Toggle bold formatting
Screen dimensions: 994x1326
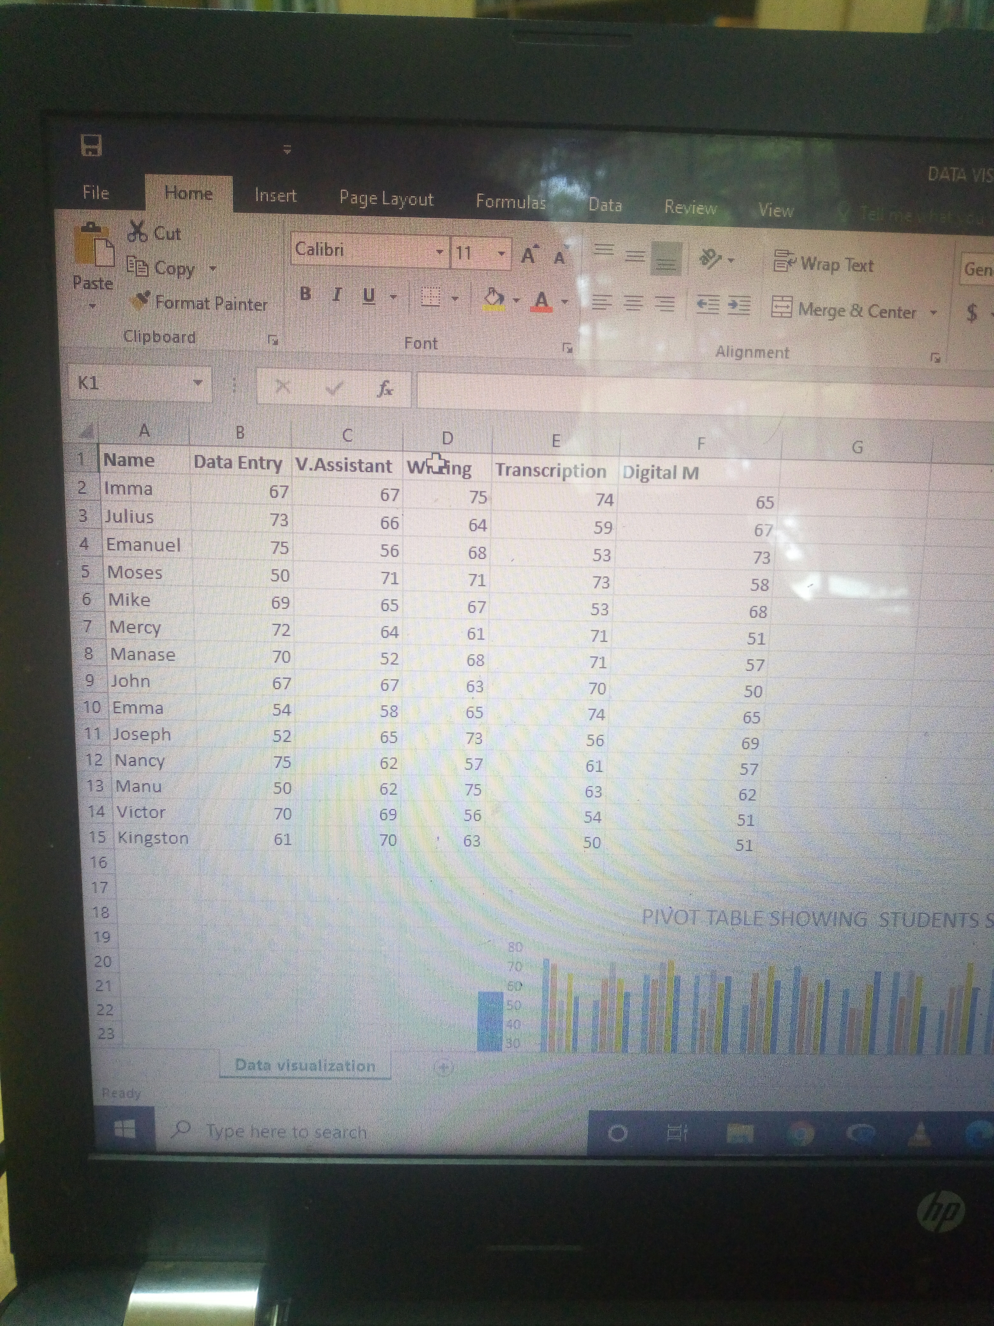coord(306,294)
